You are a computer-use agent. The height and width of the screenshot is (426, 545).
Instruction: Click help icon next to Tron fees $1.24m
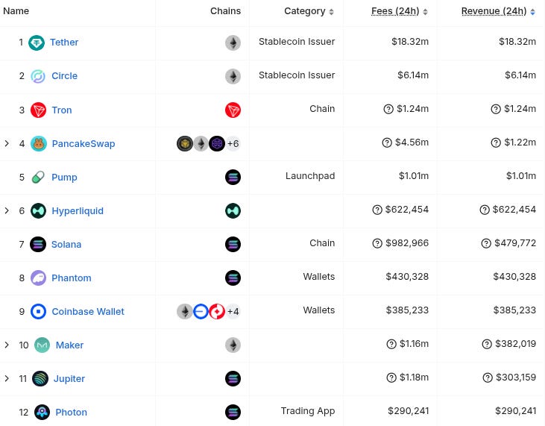pyautogui.click(x=388, y=109)
